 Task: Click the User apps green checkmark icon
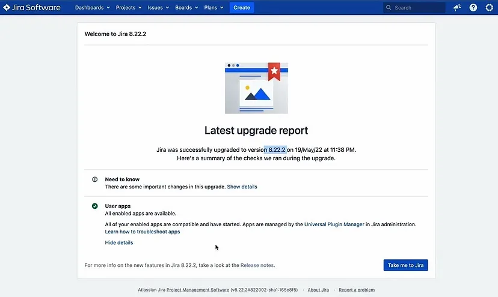[94, 206]
